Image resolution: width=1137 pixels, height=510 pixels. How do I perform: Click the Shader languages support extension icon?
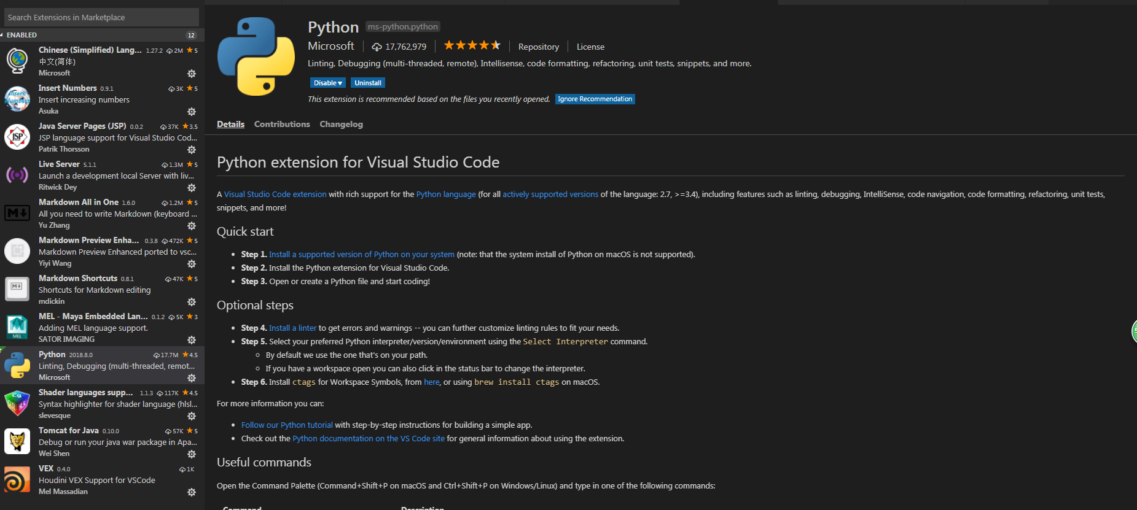17,403
